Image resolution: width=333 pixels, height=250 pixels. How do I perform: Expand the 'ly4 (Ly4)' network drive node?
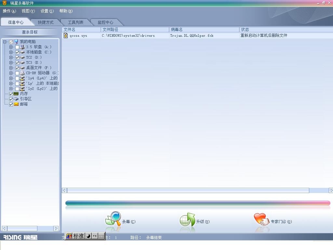click(11, 78)
